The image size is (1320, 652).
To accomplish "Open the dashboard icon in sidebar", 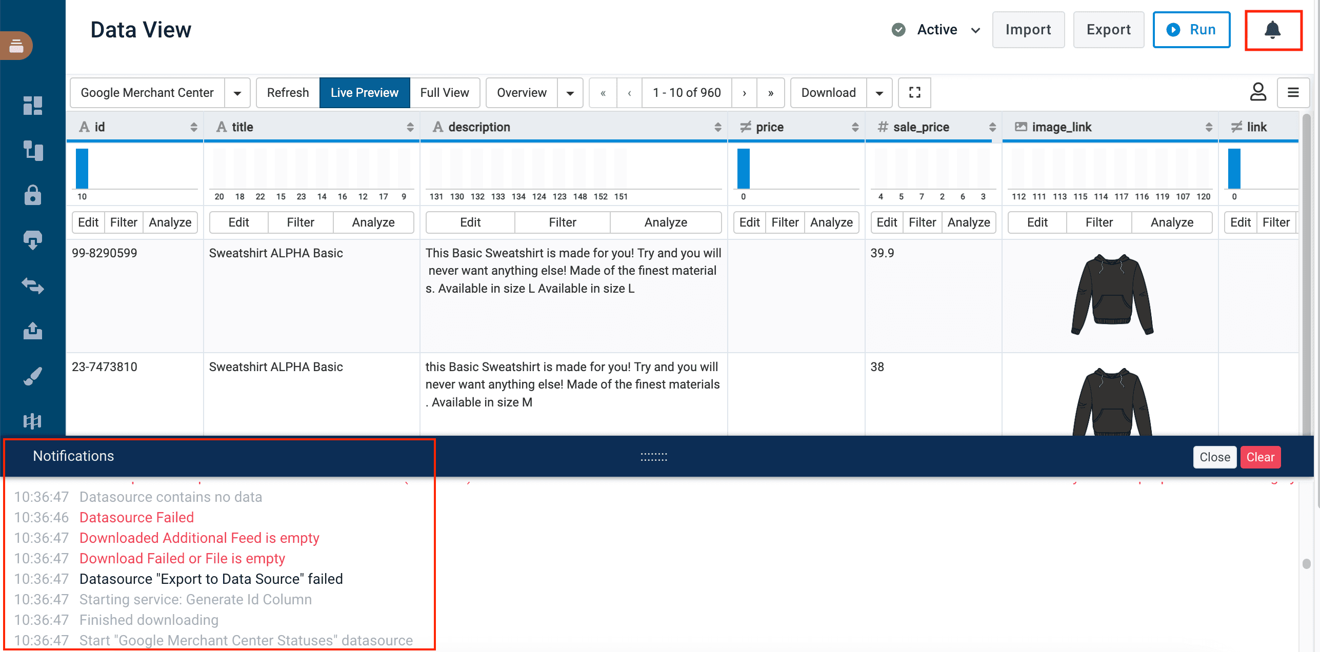I will click(x=32, y=106).
